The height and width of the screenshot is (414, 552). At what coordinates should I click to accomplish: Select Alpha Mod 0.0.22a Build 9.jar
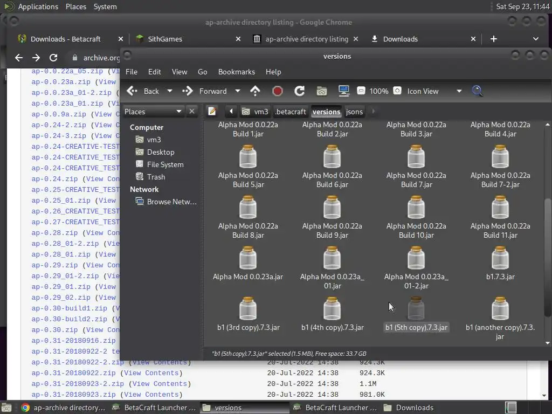click(x=332, y=217)
